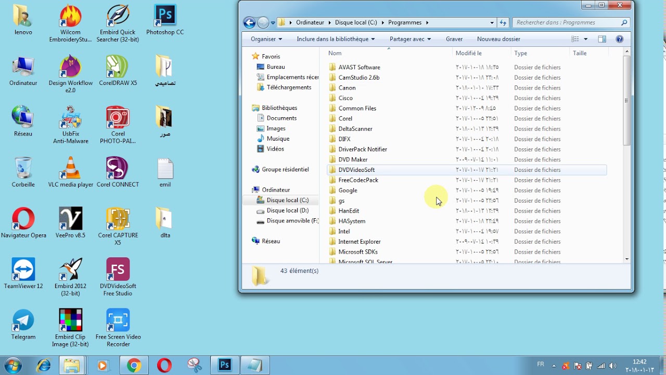Select VeePro v8.5 desktop icon

[x=70, y=223]
